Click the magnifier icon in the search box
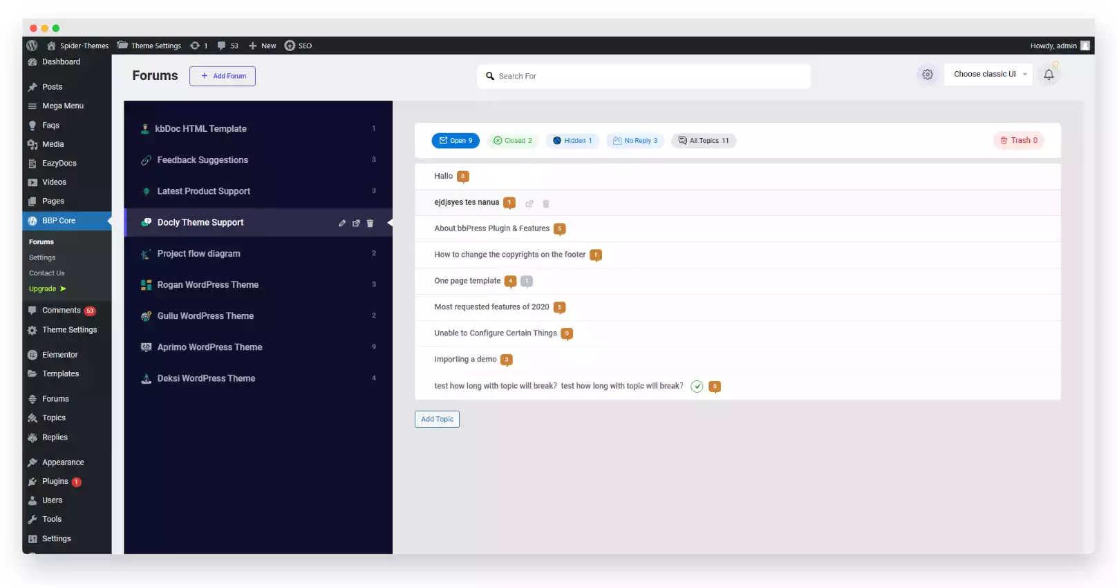This screenshot has width=1117, height=588. pyautogui.click(x=490, y=76)
